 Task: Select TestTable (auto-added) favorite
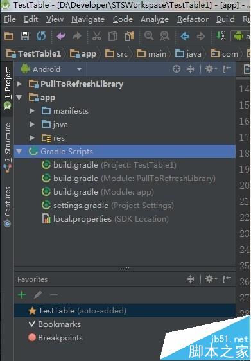coord(125,311)
